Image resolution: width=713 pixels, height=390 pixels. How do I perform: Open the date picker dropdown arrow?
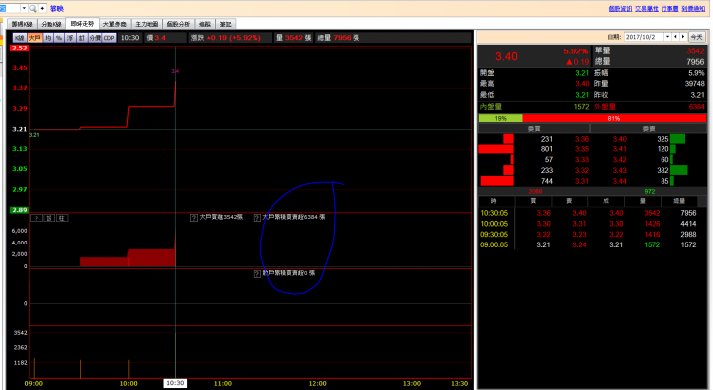click(667, 37)
